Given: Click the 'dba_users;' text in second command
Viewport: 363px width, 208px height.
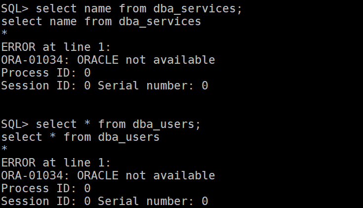Looking at the screenshot, I should pos(166,125).
